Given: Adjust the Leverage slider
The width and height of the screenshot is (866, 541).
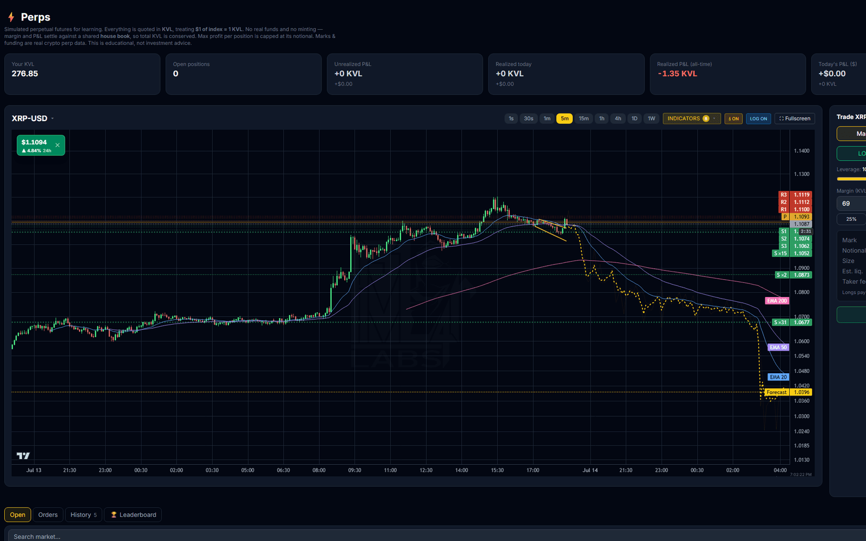Looking at the screenshot, I should (851, 179).
